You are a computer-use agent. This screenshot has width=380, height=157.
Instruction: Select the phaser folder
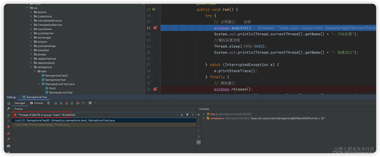40,54
